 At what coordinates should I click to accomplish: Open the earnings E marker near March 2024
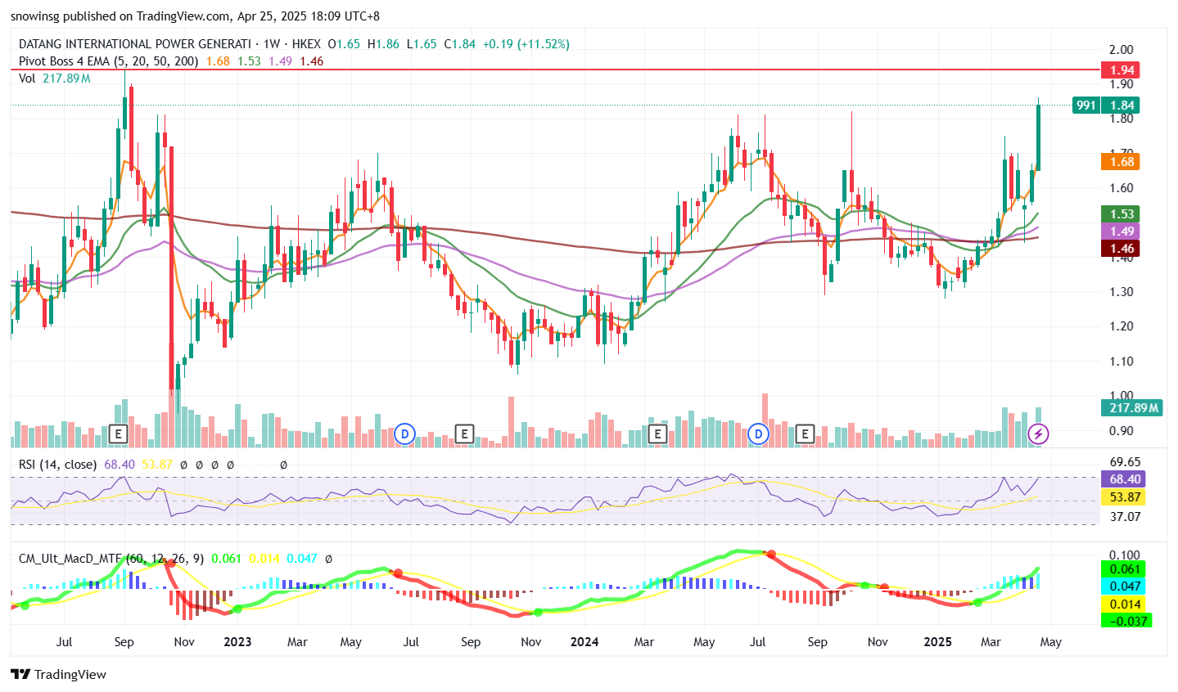(x=657, y=434)
